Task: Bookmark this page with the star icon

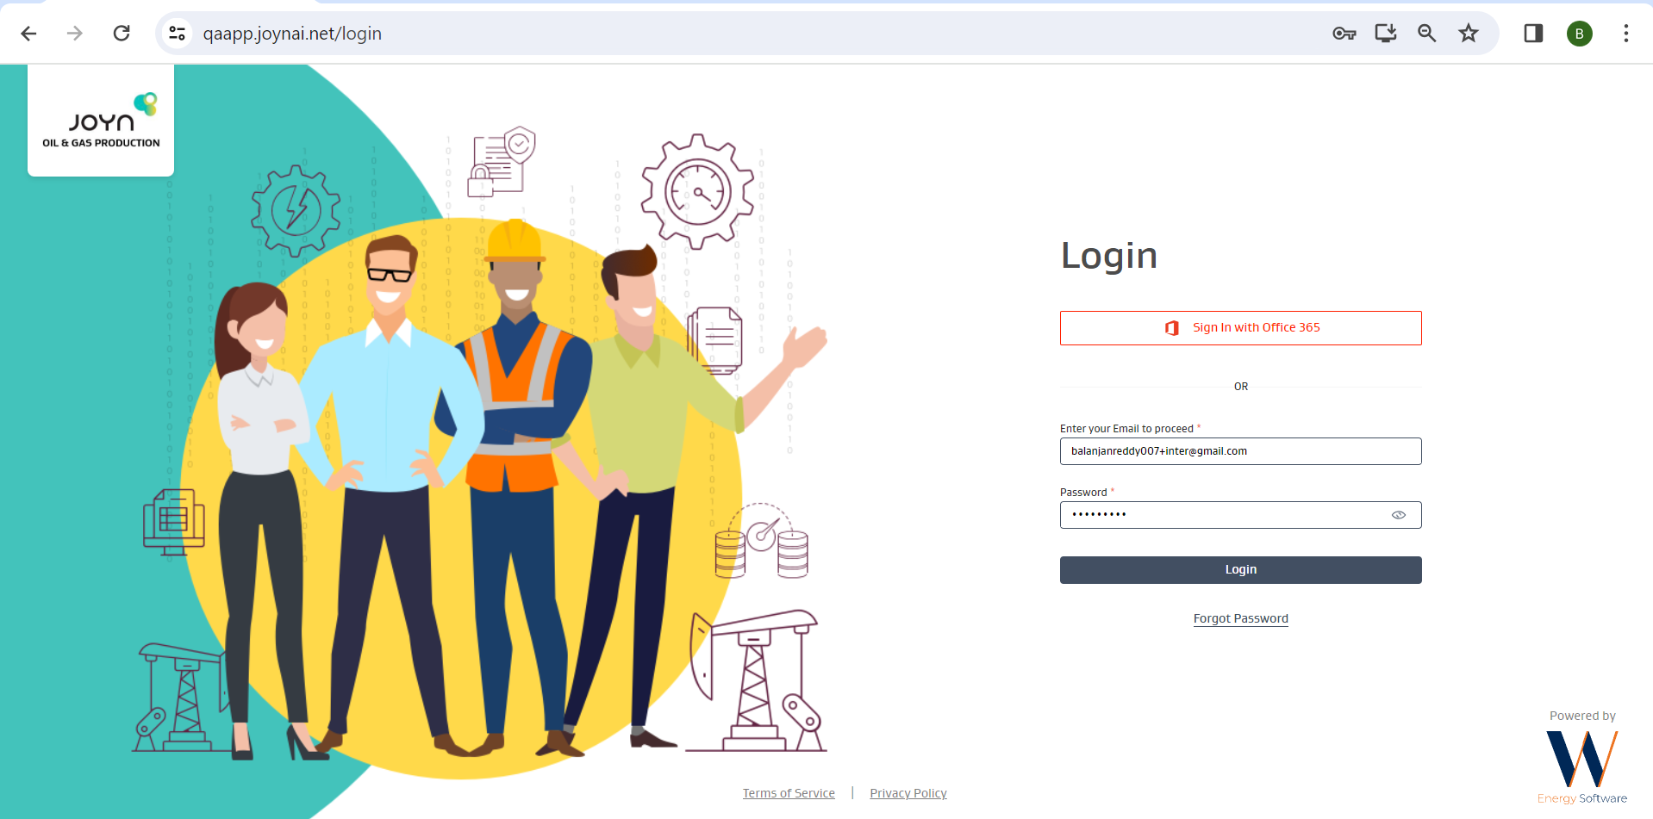Action: [1468, 34]
